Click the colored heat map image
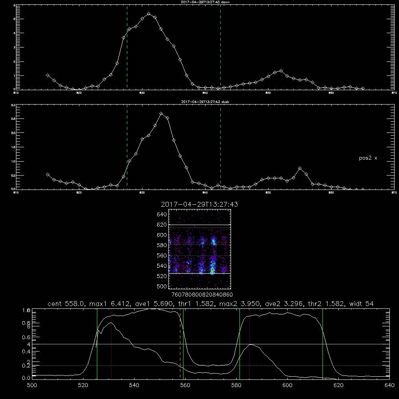 [x=199, y=249]
